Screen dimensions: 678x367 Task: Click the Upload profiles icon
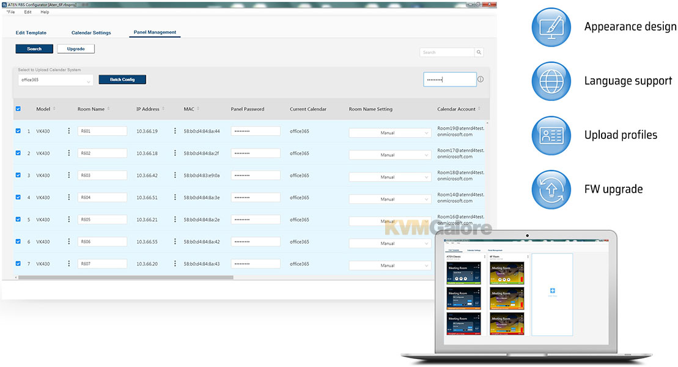[x=551, y=135]
